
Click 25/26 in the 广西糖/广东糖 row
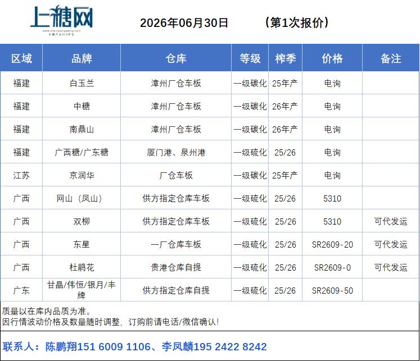tap(285, 152)
